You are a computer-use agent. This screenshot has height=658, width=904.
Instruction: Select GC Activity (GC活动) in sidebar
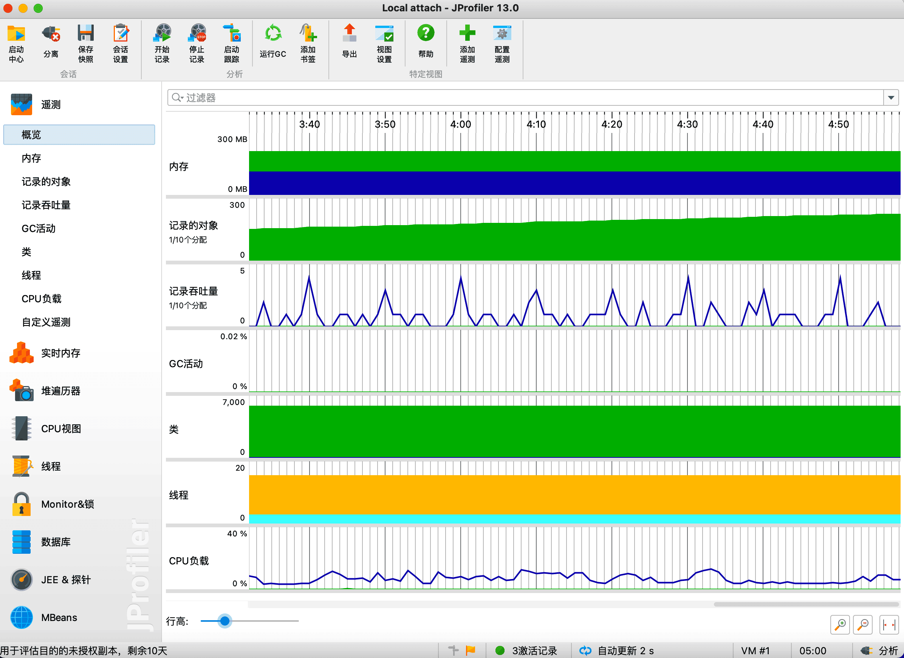coord(39,229)
